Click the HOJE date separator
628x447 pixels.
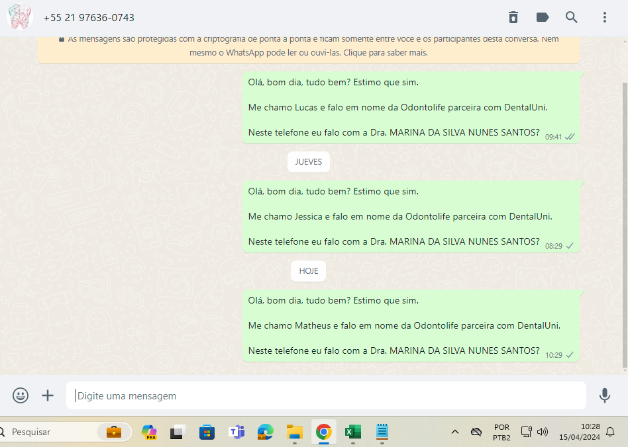click(309, 271)
